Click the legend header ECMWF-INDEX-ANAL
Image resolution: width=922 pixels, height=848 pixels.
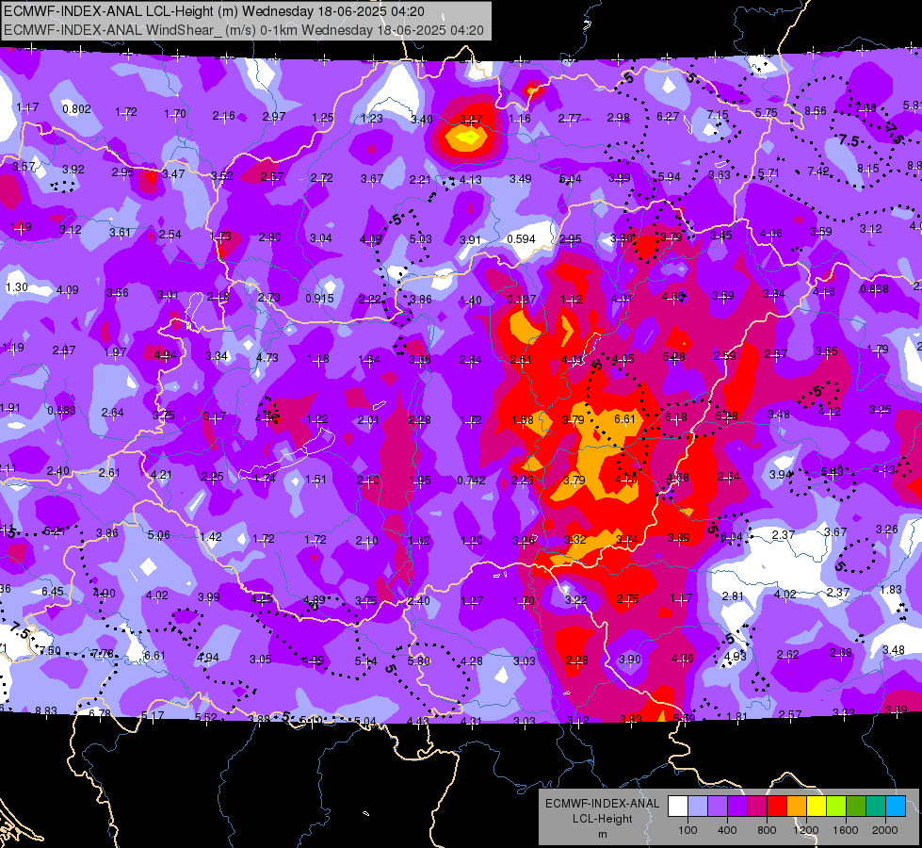[602, 804]
